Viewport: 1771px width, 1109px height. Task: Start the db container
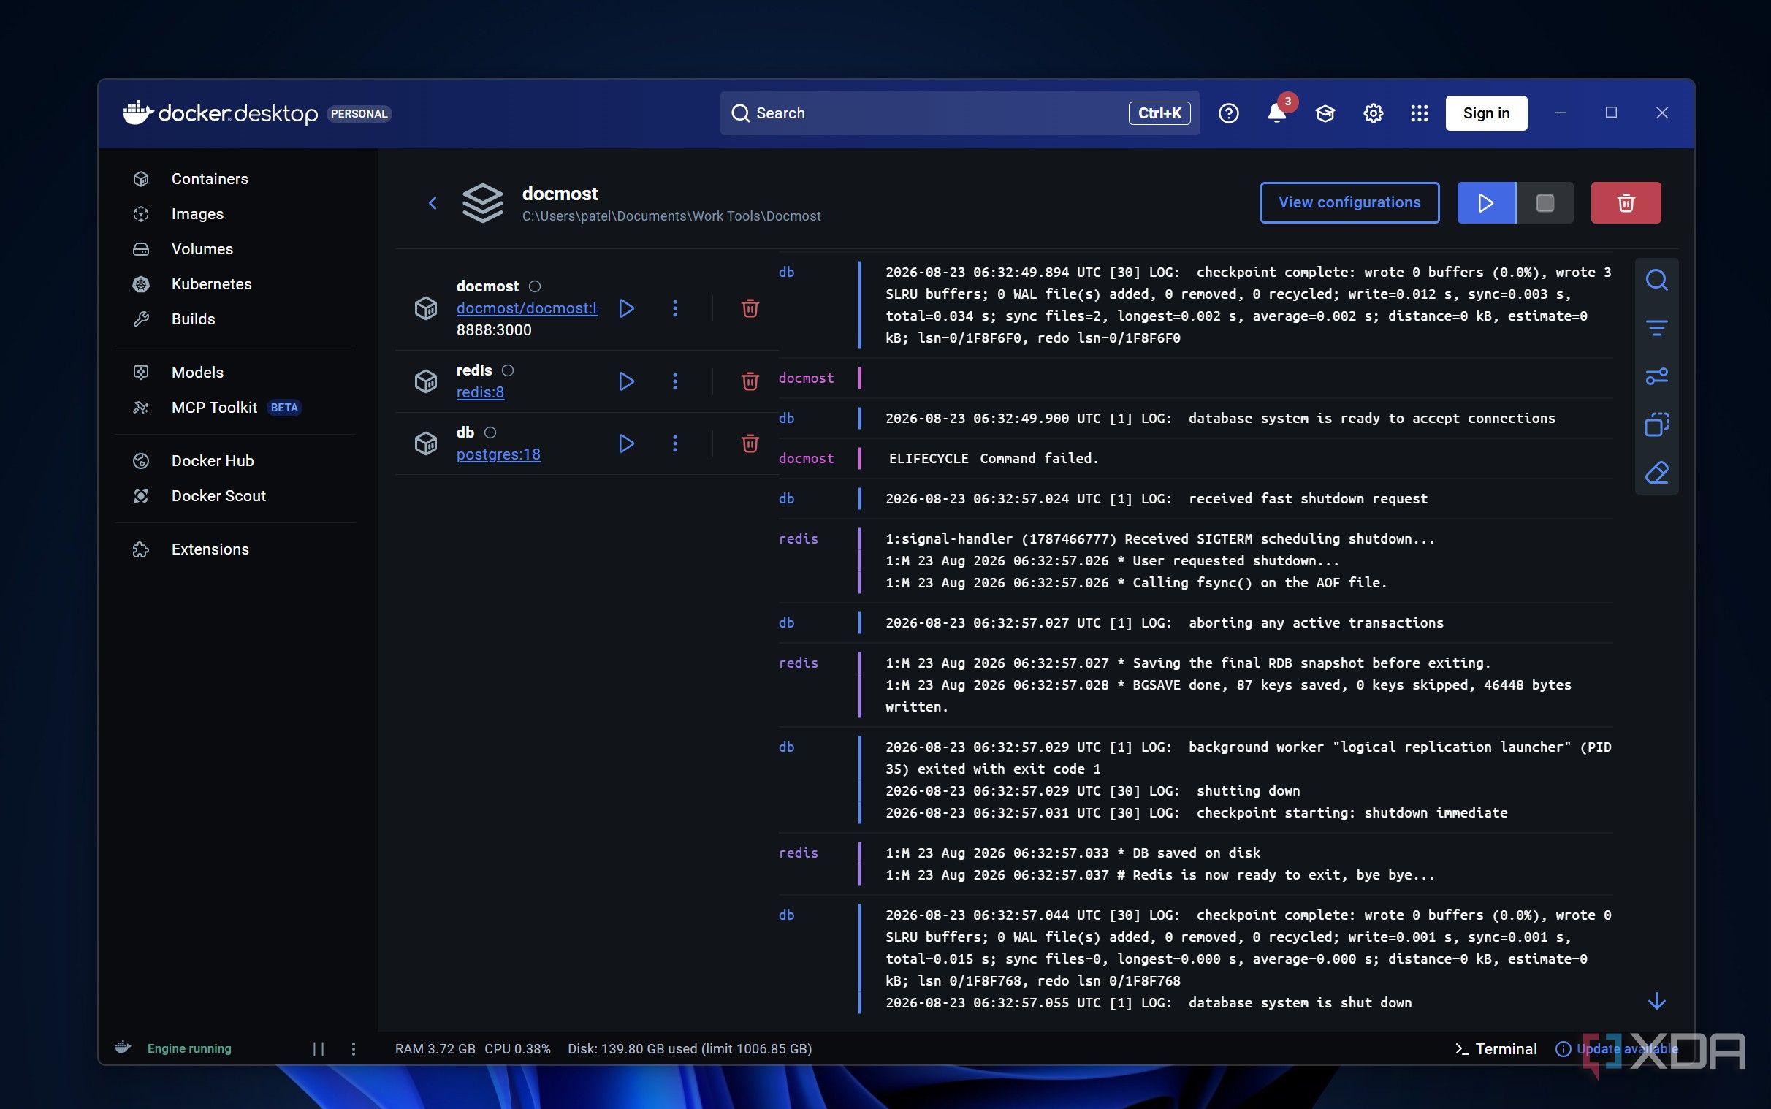(x=626, y=443)
